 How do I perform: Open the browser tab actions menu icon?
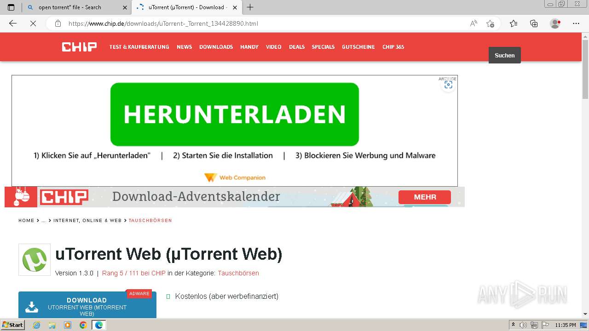click(11, 7)
